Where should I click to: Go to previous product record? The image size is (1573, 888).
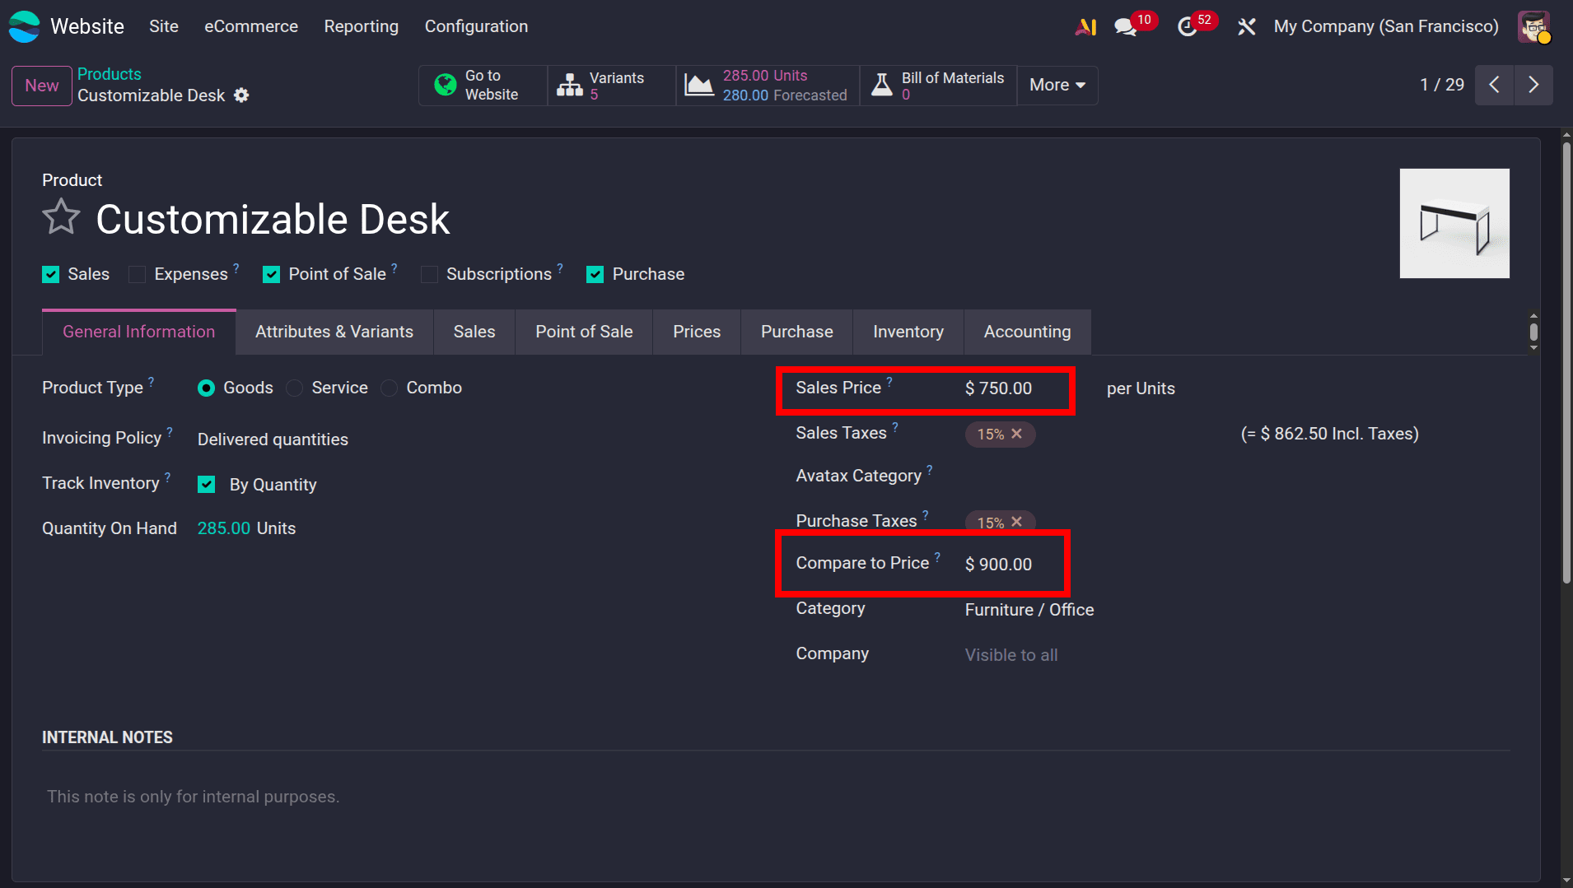click(1495, 85)
